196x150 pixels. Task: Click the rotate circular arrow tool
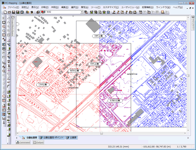tap(9, 74)
